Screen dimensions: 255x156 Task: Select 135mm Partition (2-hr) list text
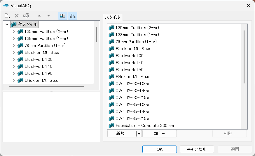point(137,28)
